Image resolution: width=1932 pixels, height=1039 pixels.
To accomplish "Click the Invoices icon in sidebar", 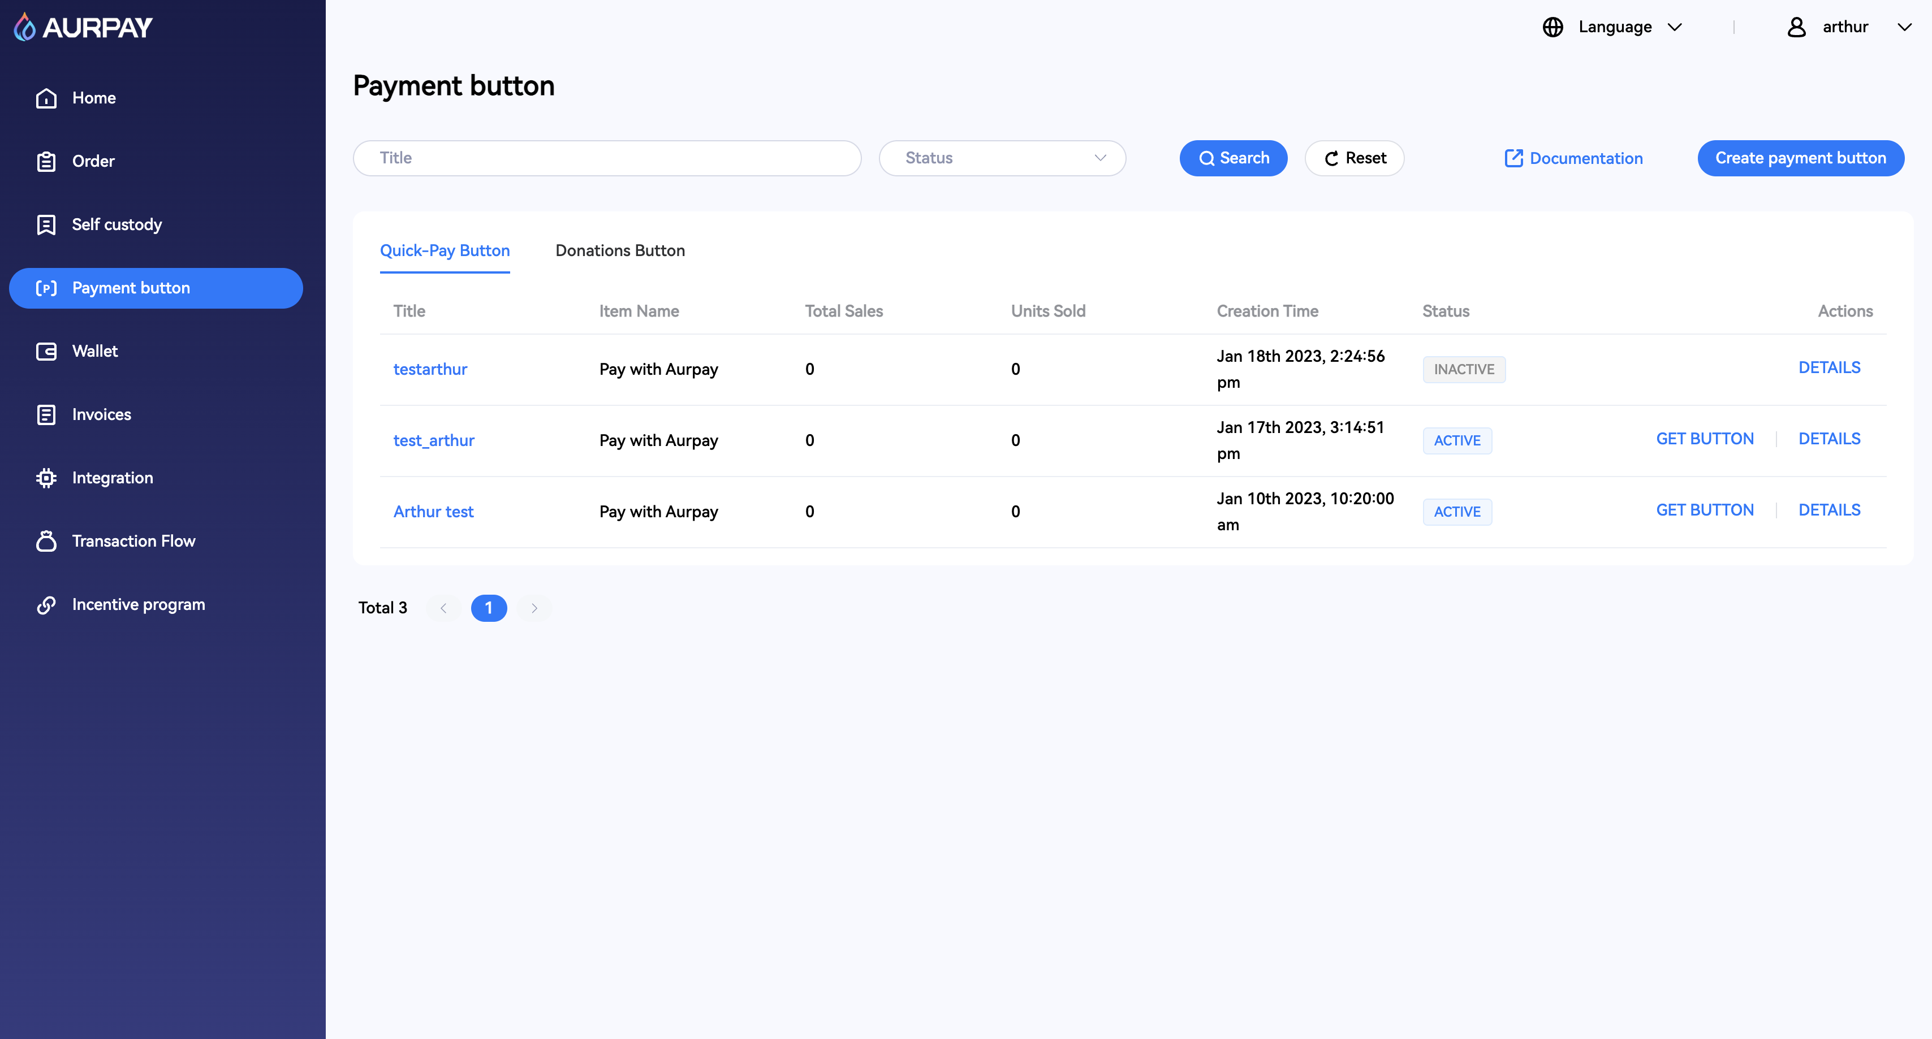I will [x=46, y=414].
